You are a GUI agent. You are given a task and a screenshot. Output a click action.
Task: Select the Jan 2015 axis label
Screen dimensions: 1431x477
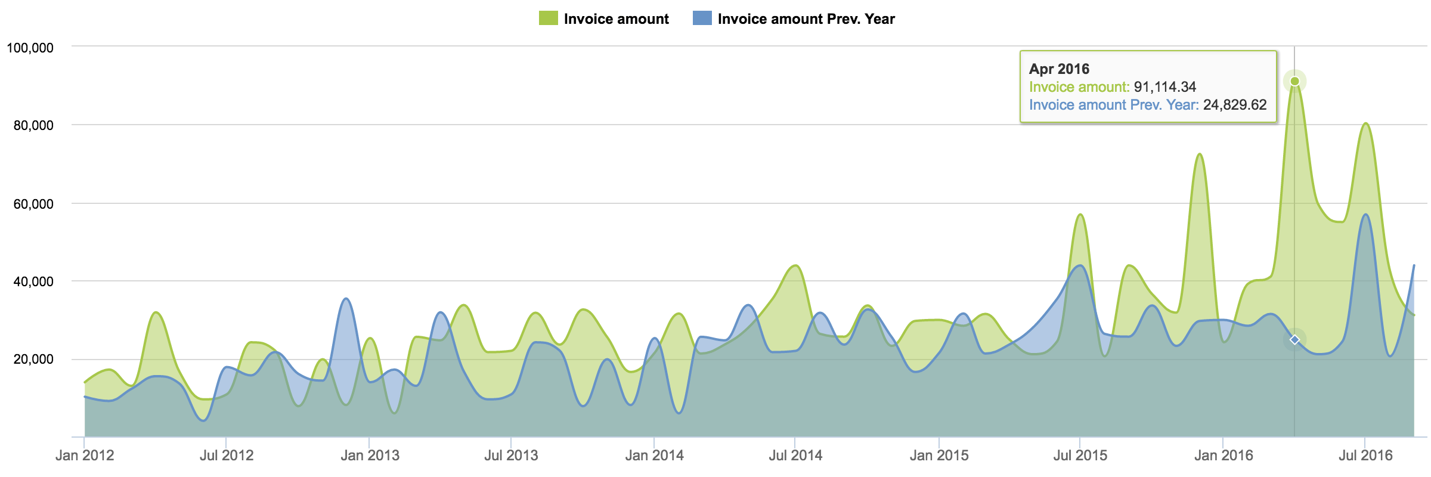[x=939, y=456]
